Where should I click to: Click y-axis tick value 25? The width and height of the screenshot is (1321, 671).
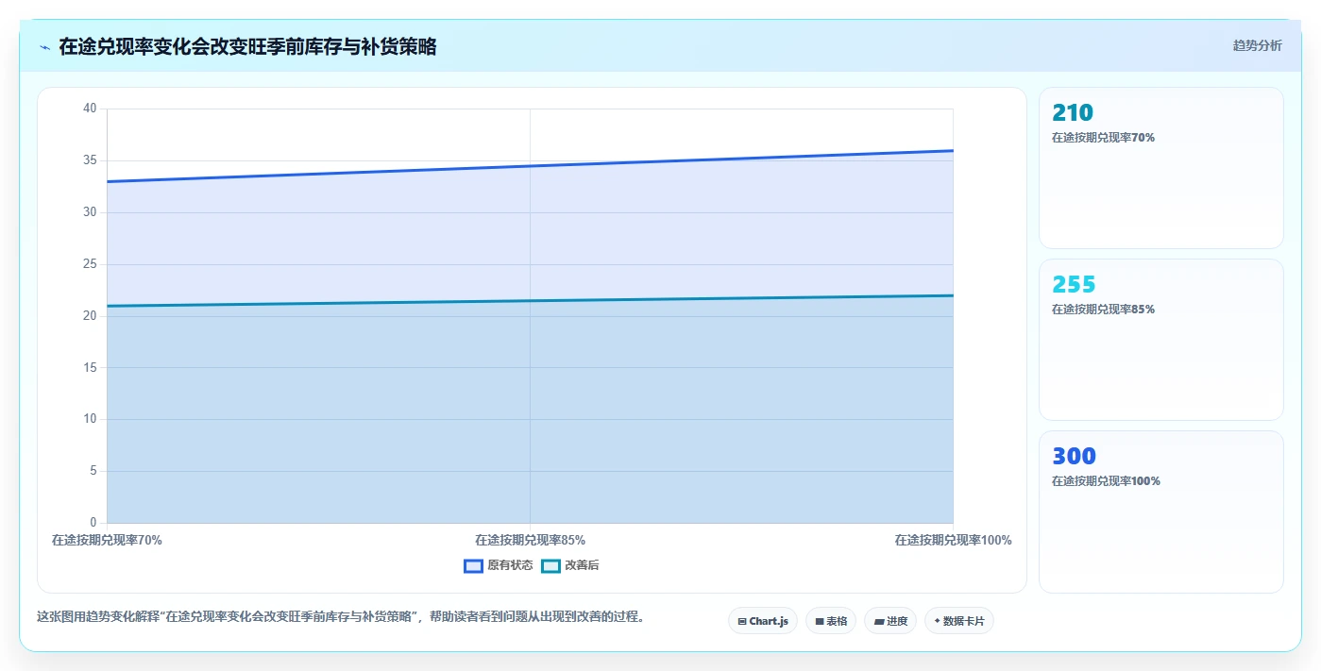[x=90, y=264]
